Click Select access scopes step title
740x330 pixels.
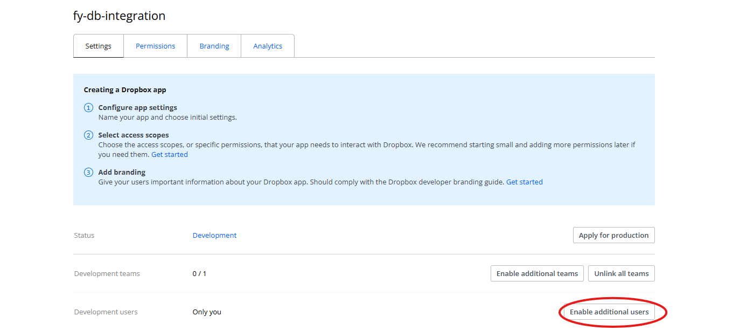(134, 135)
